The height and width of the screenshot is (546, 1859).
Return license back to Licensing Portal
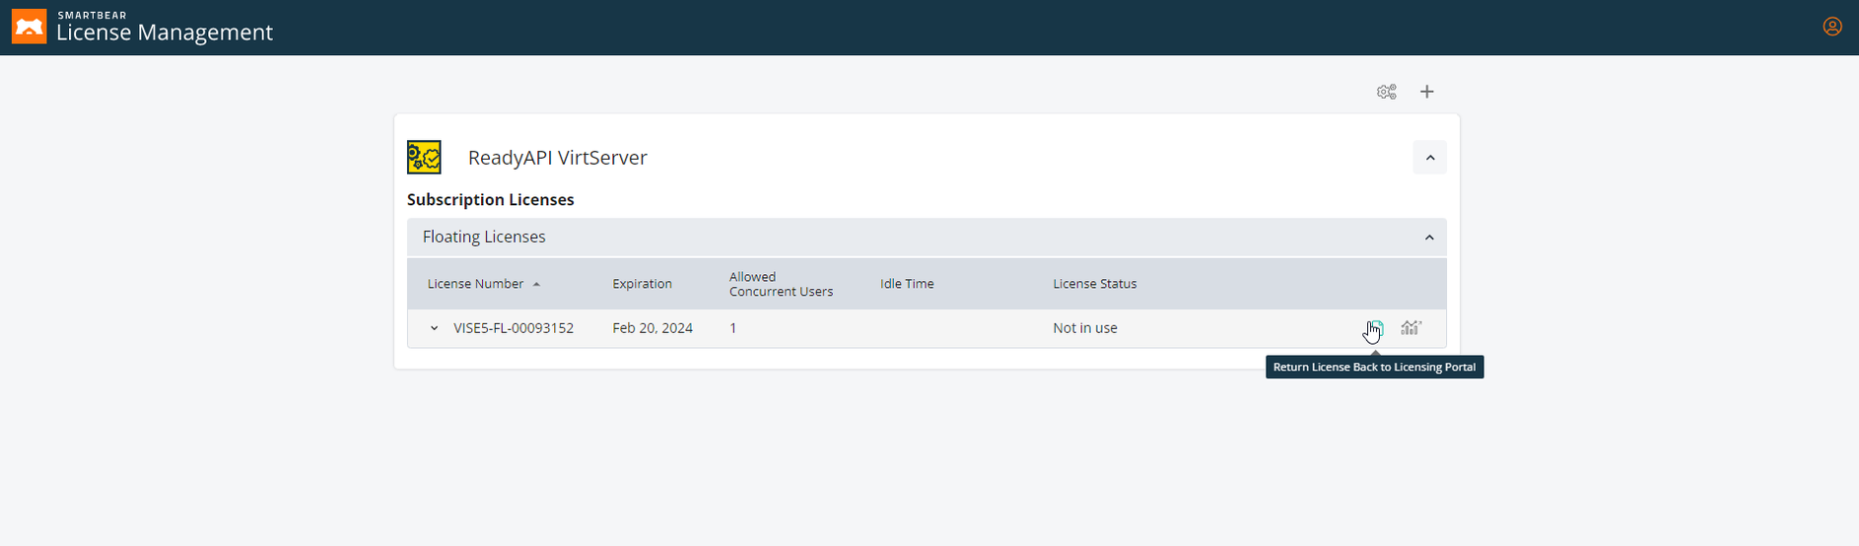pyautogui.click(x=1375, y=328)
